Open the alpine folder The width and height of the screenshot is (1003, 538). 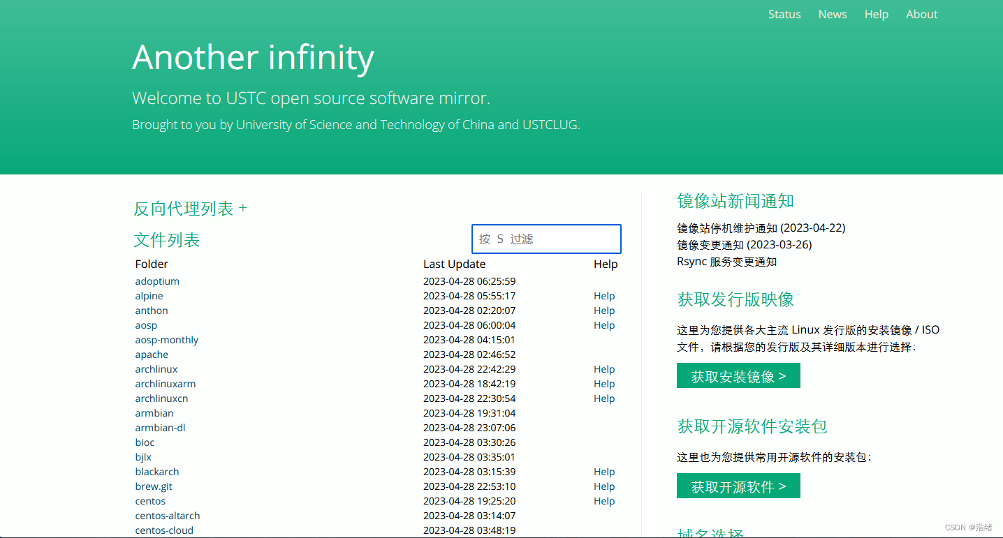(x=149, y=296)
